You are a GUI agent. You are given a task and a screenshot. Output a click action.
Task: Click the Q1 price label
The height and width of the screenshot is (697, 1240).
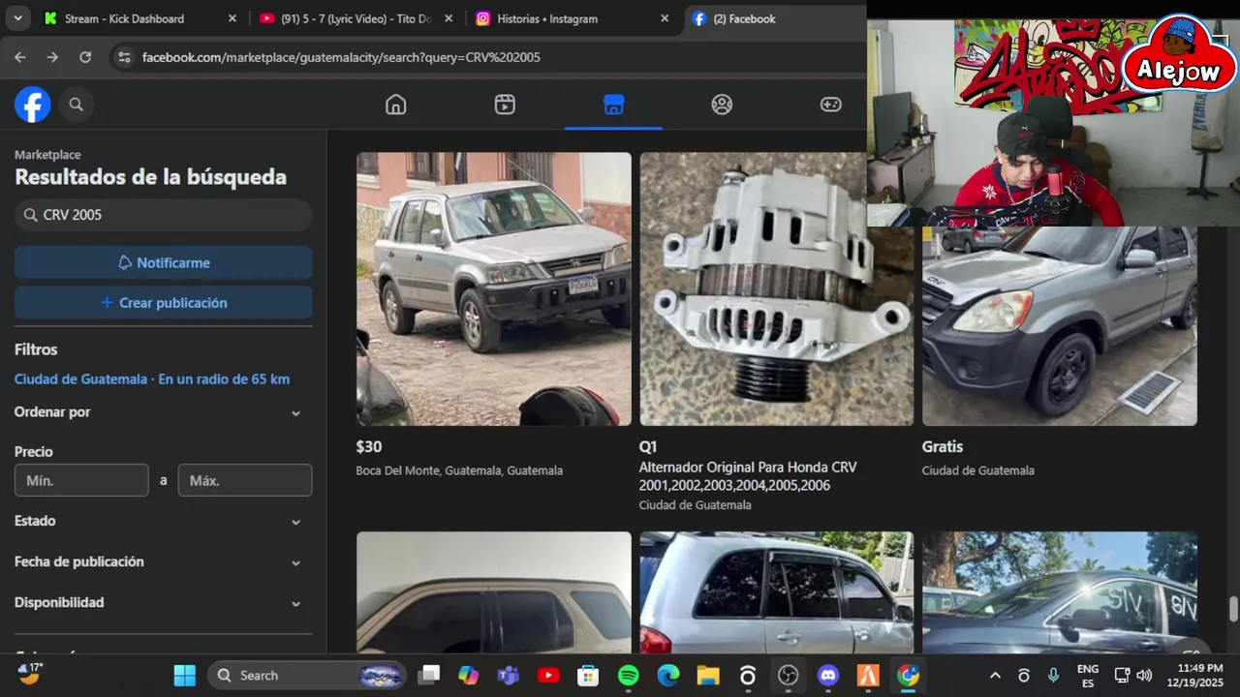tap(648, 447)
